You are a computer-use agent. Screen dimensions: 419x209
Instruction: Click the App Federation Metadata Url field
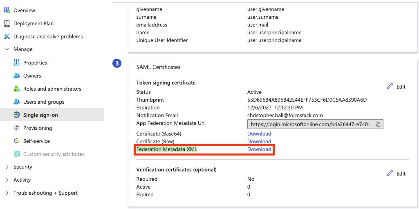pos(311,124)
